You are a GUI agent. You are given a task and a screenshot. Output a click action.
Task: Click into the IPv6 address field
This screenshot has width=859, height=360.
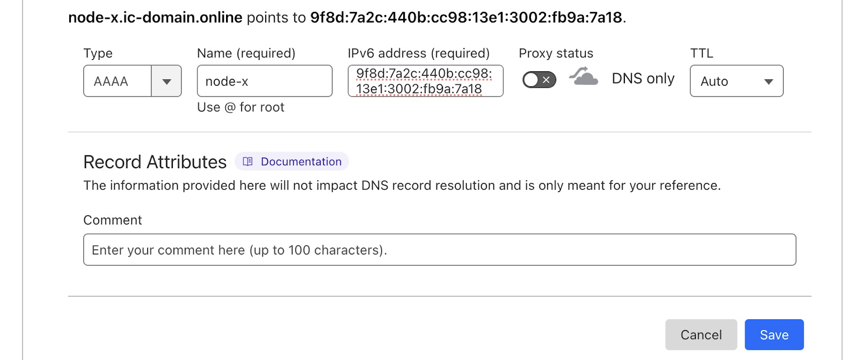click(x=426, y=81)
